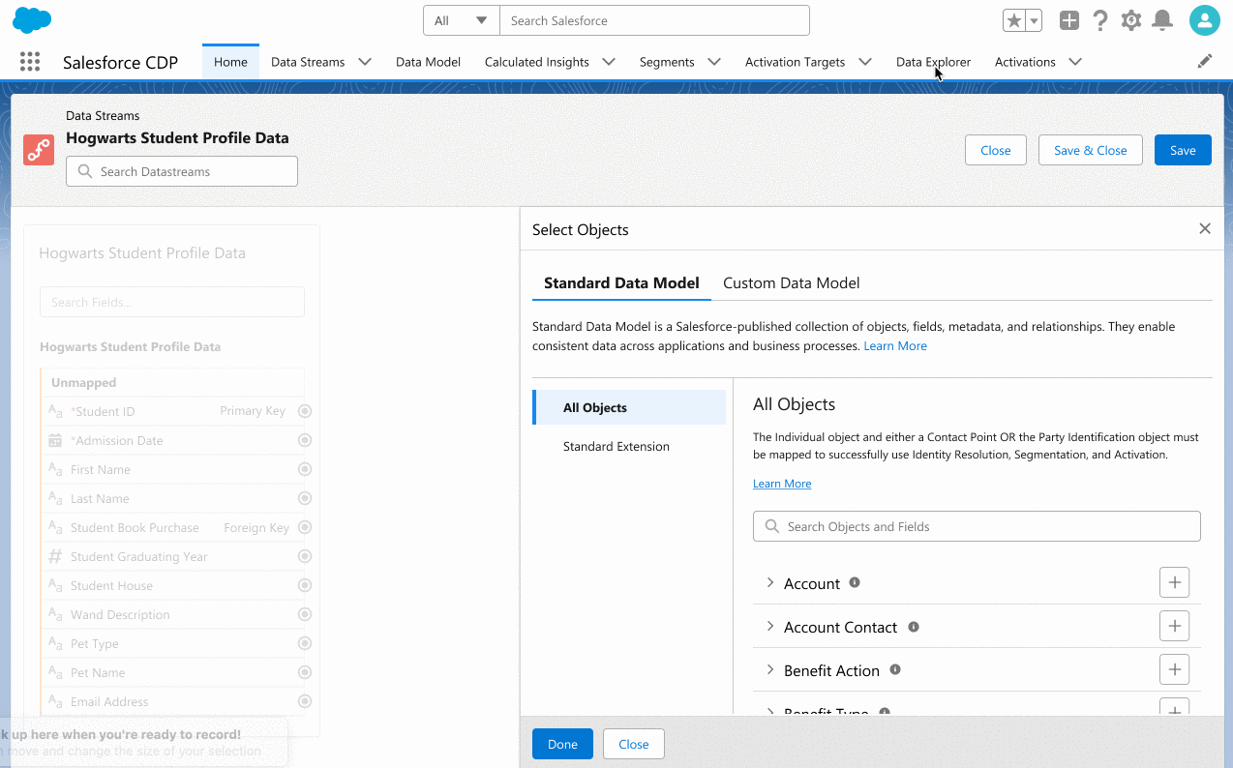The height and width of the screenshot is (768, 1233).
Task: Open the Calculated Insights tab dropdown chevron
Action: [x=609, y=62]
